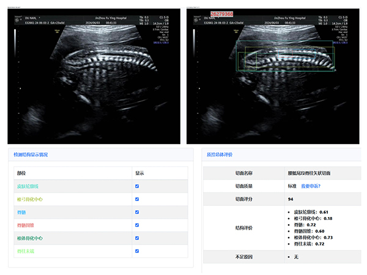Uncheck the 椎弓骨化中心 display checkbox
367x275 pixels.
(x=137, y=199)
